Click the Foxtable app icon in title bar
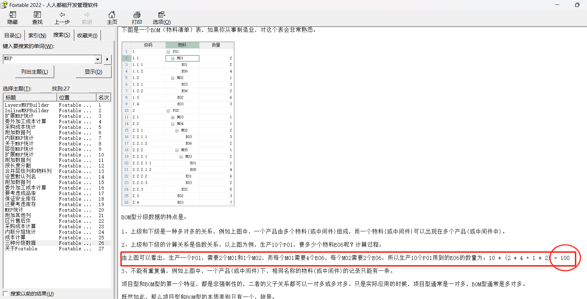587x299 pixels. [4, 5]
